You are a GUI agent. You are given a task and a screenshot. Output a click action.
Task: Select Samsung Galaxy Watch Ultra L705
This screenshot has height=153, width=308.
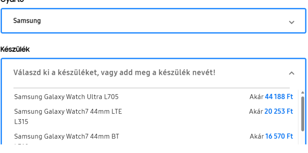pos(153,97)
